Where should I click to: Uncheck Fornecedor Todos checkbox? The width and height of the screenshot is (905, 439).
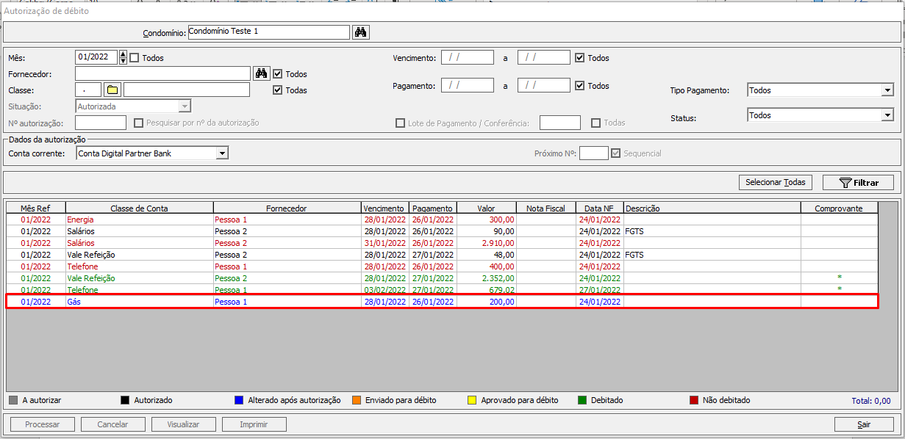277,73
